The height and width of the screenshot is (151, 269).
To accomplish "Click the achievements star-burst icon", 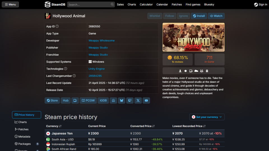I will [185, 71].
